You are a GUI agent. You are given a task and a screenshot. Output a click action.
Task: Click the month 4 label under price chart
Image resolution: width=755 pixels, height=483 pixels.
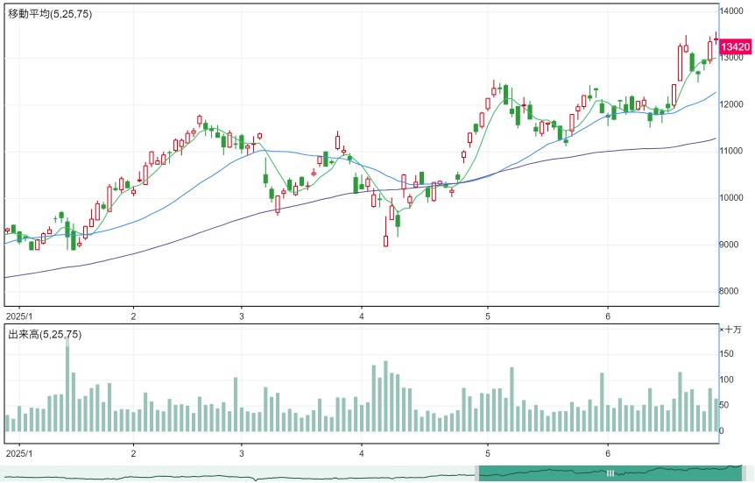[x=361, y=316]
